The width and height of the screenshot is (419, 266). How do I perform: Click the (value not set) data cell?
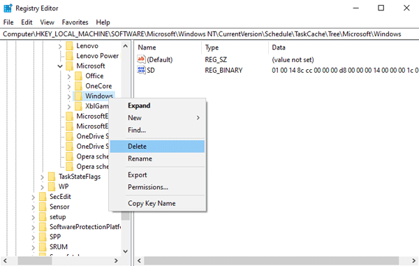[293, 59]
